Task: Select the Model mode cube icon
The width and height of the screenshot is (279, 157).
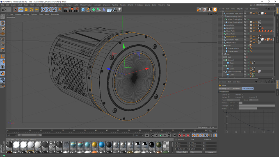Action: pyautogui.click(x=3, y=23)
